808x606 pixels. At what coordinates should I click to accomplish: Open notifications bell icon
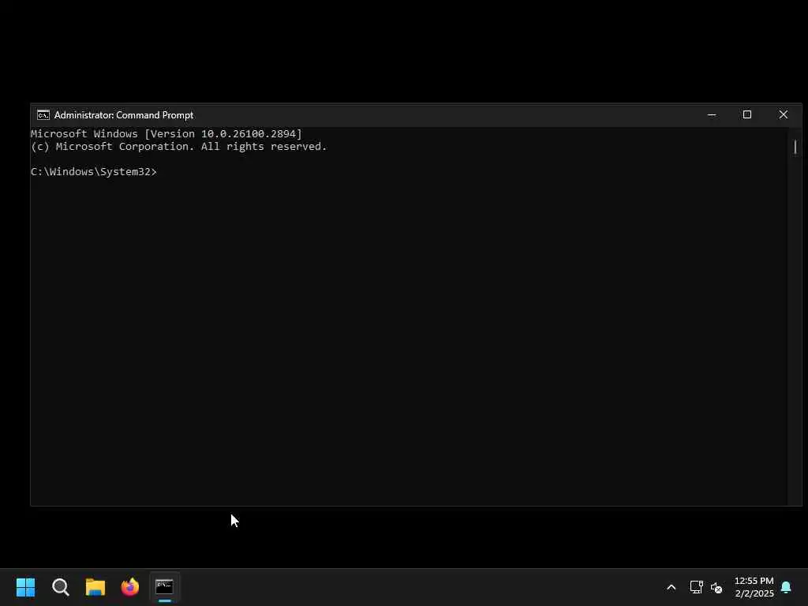[x=786, y=587]
